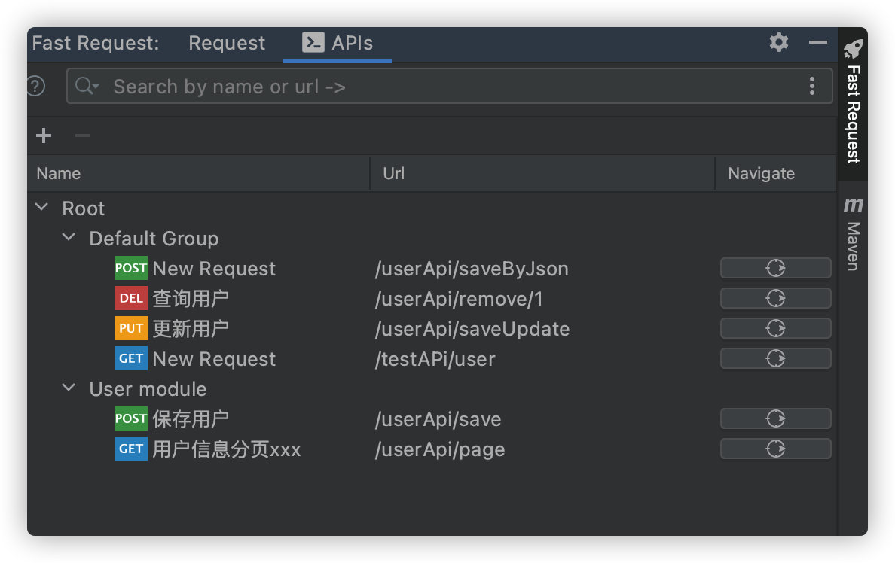Click navigate button for /userApi/save
The image size is (895, 563).
pos(775,418)
